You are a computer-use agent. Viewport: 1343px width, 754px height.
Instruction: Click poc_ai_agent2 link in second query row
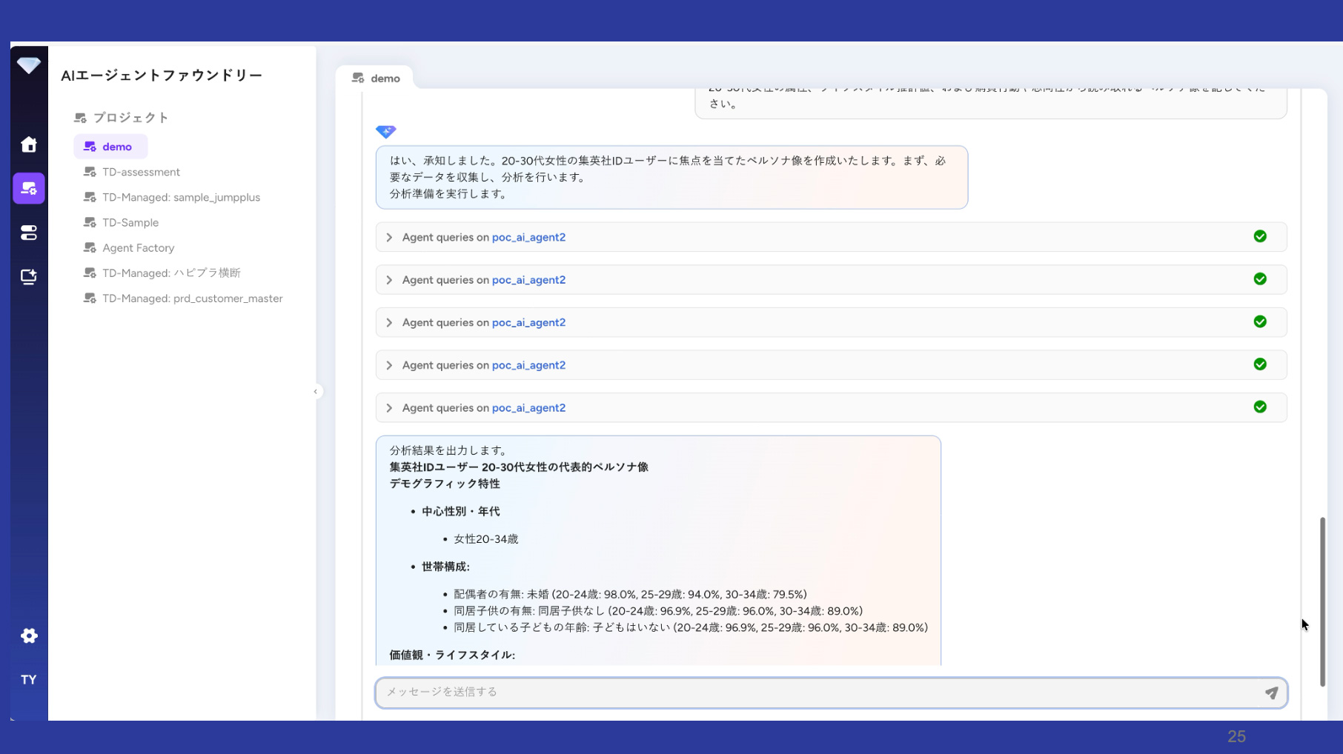528,280
